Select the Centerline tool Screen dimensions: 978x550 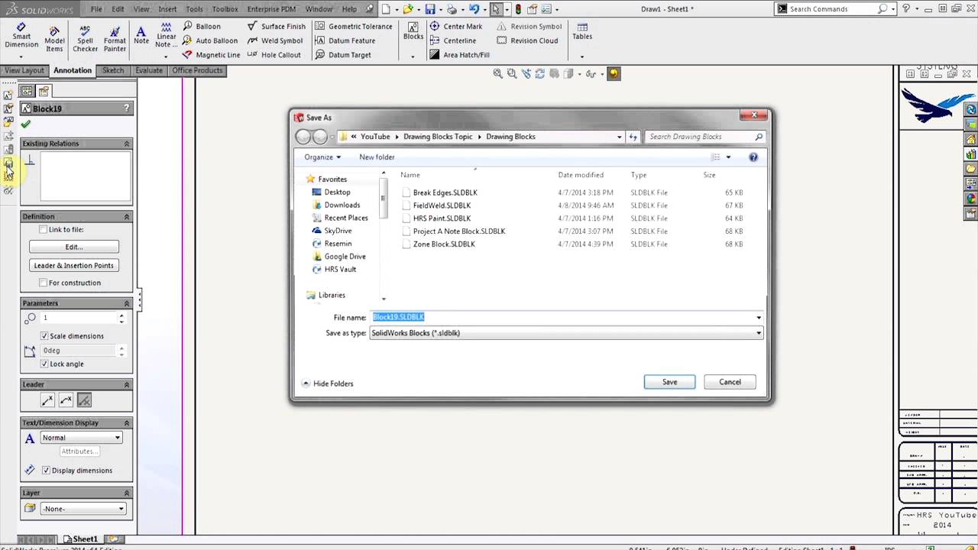[x=452, y=40]
